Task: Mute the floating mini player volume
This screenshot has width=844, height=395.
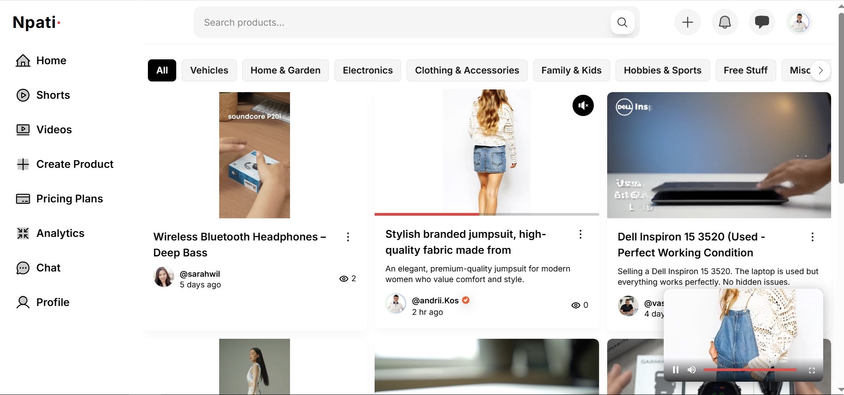Action: [692, 370]
